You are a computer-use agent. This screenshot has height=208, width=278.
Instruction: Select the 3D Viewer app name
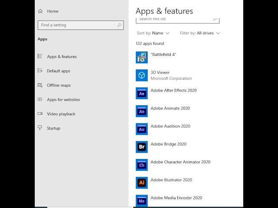[x=160, y=72]
